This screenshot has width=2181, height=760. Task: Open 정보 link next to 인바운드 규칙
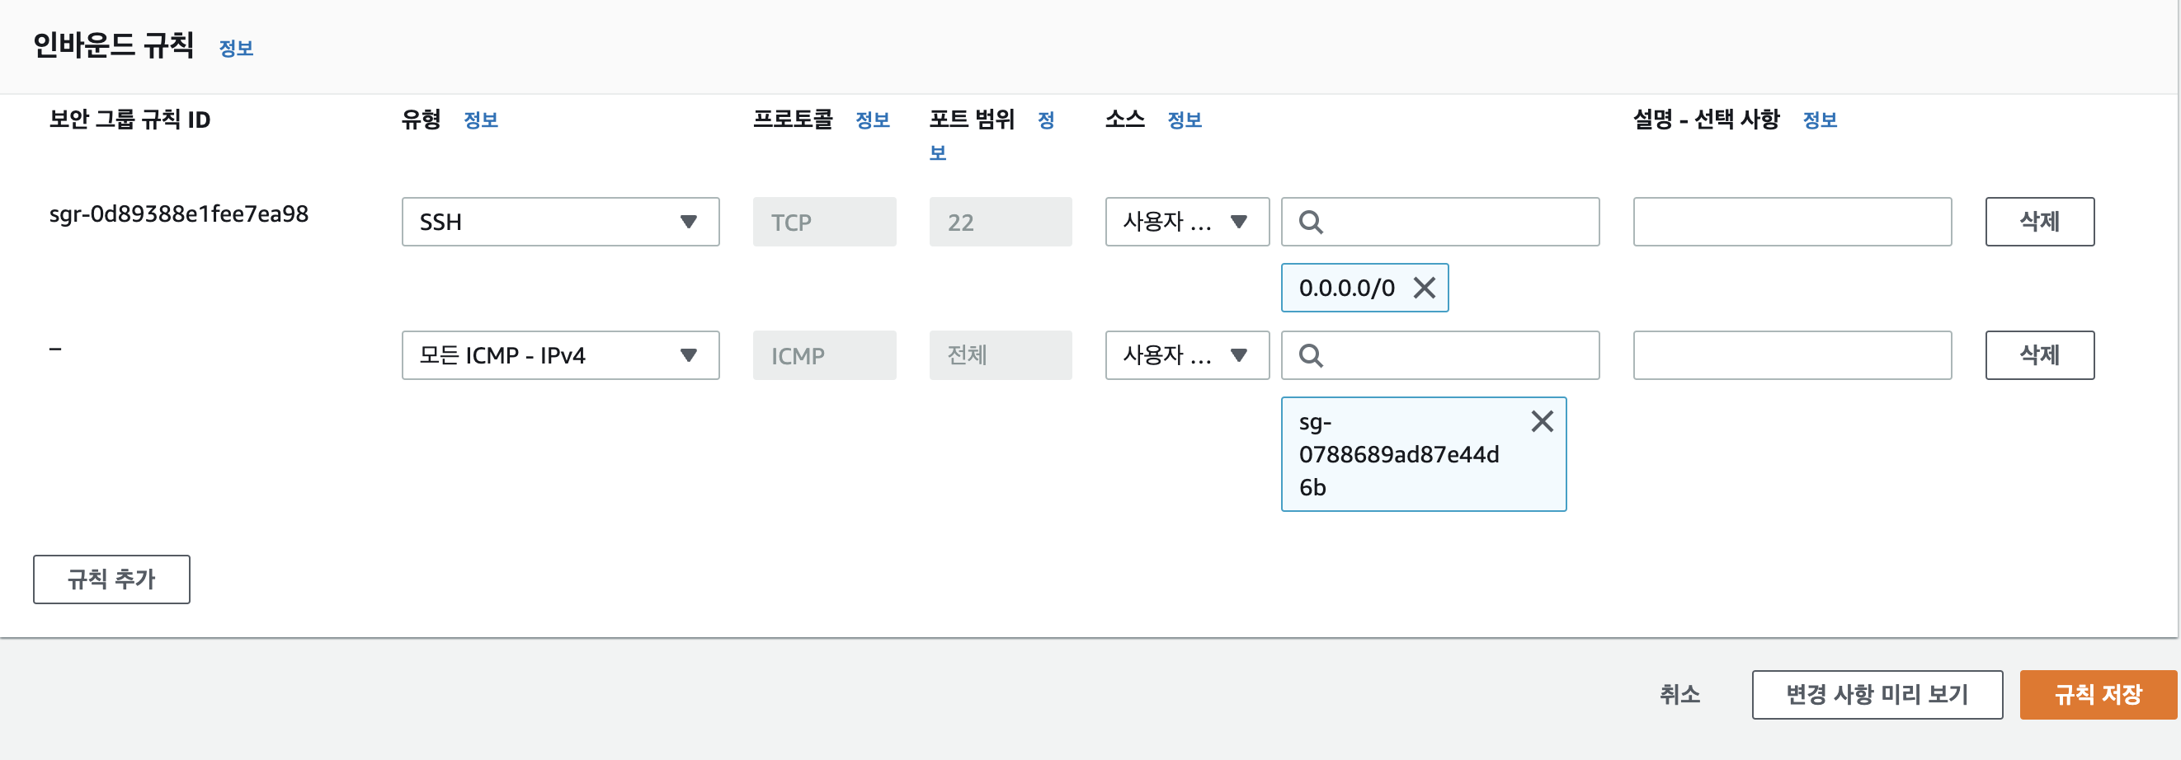pos(236,49)
